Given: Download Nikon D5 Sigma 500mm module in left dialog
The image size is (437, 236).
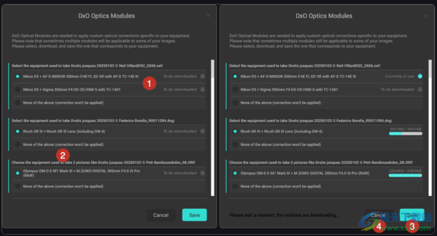Looking at the screenshot, I should pyautogui.click(x=203, y=89).
